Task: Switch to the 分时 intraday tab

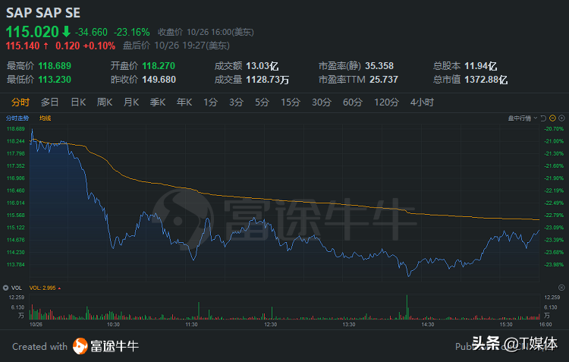Action: tap(20, 102)
